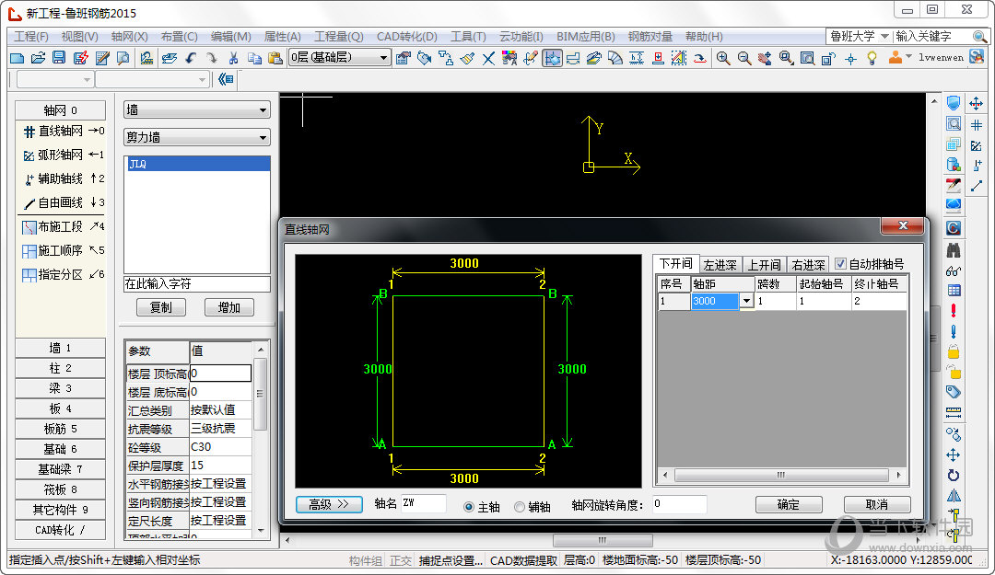Click the 轴名 input field
The width and height of the screenshot is (995, 575).
[x=423, y=504]
